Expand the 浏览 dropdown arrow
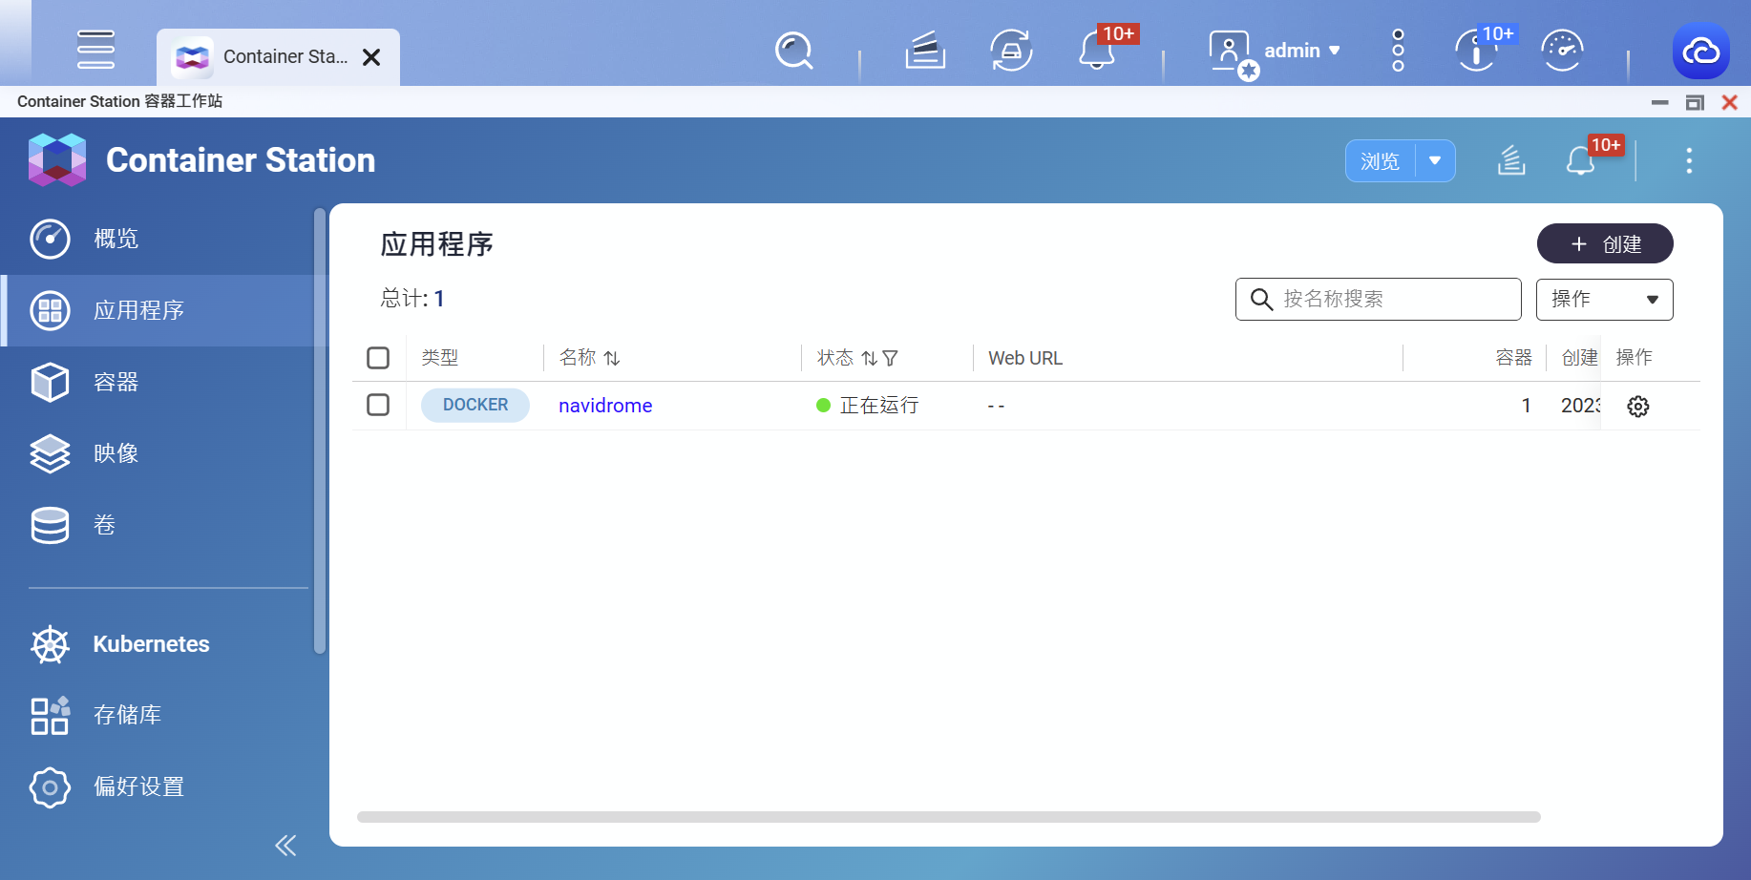The image size is (1751, 880). [x=1435, y=161]
